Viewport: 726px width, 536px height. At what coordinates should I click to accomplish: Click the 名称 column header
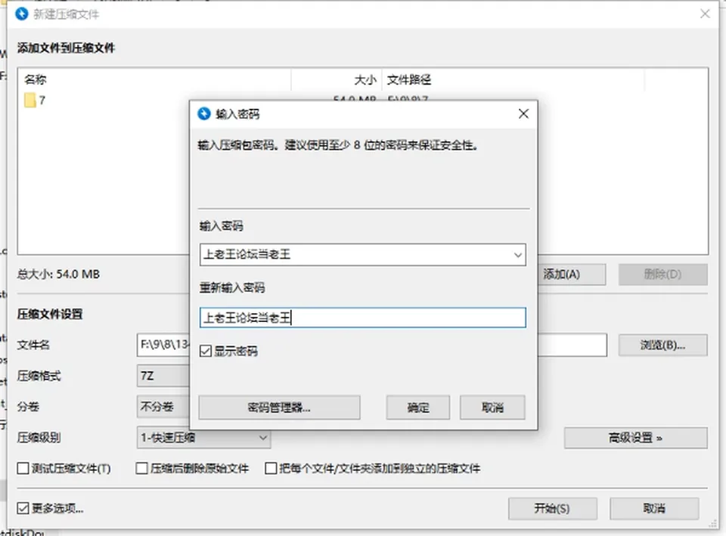(x=154, y=79)
